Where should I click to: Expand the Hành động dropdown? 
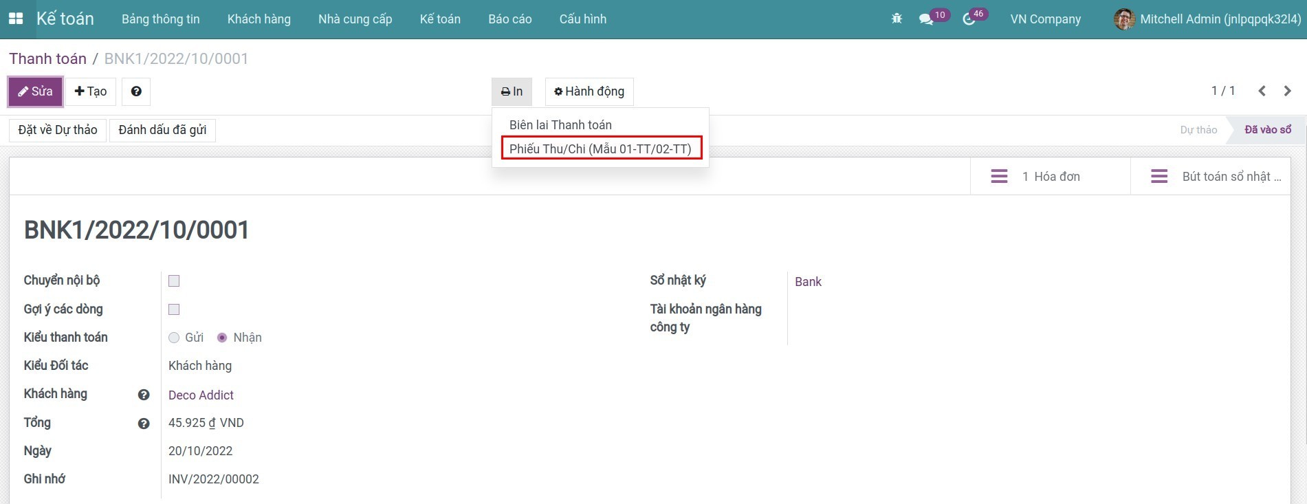(x=589, y=91)
